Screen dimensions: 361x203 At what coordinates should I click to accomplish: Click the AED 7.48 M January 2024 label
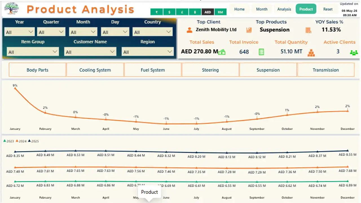pyautogui.click(x=15, y=171)
